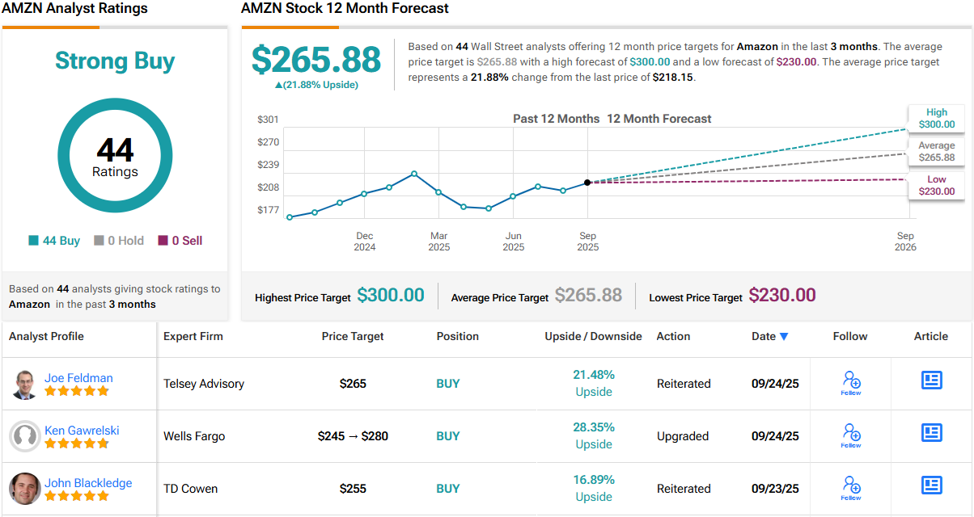Follow analyst John Blackledge

click(850, 488)
